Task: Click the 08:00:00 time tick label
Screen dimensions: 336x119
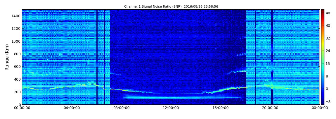Action: 121,108
